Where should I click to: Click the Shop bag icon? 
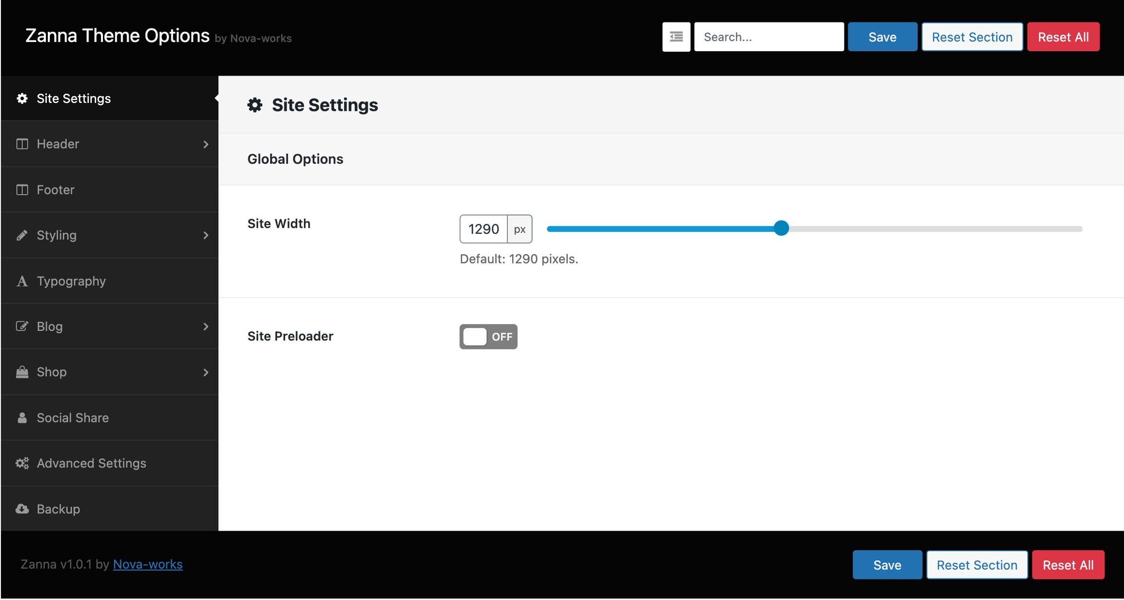(22, 372)
